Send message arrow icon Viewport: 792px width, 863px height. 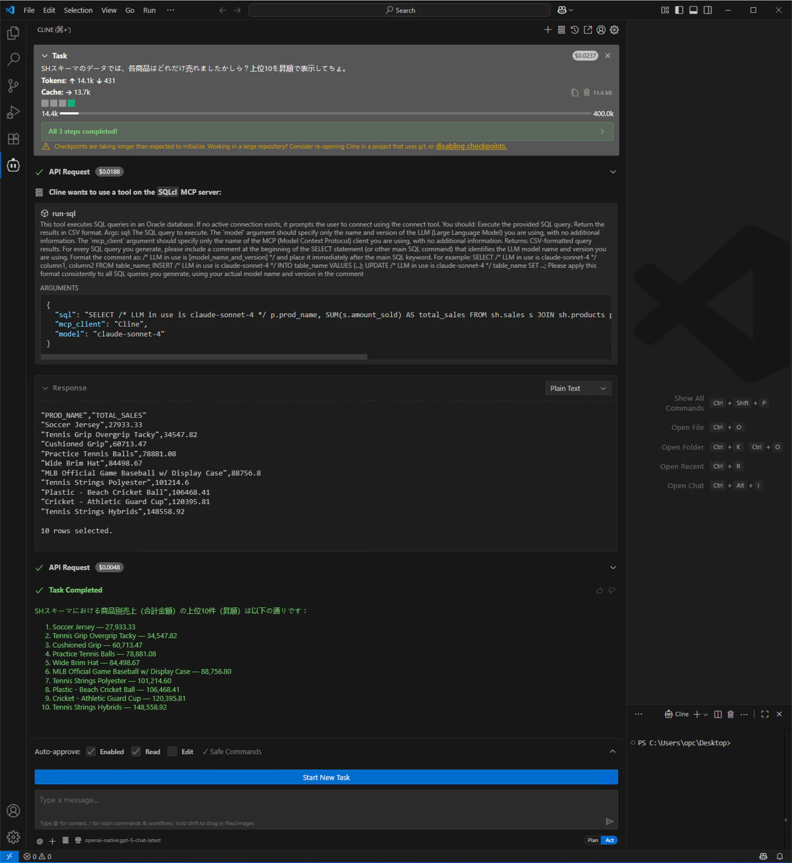[609, 821]
